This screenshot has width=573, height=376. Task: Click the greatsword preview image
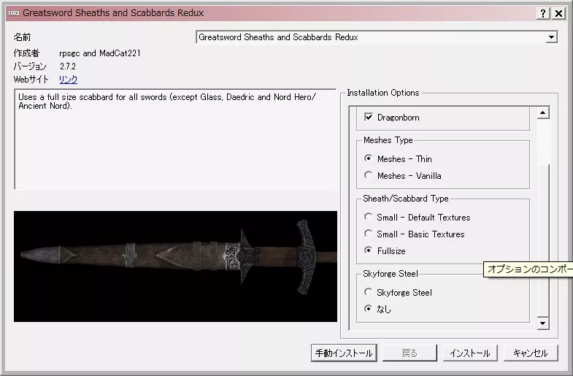(175, 266)
